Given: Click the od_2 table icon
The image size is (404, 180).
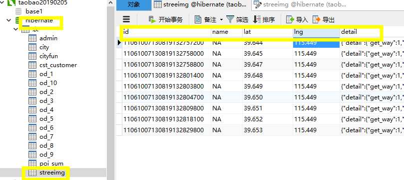Looking at the screenshot, I should [32, 92].
